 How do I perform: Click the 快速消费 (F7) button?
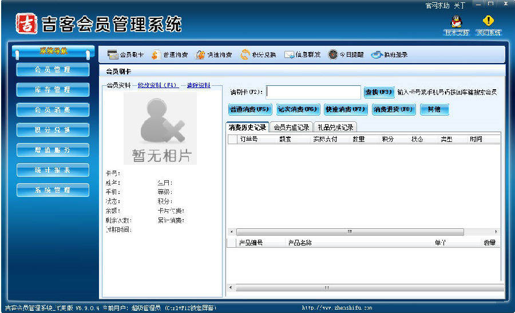point(346,109)
